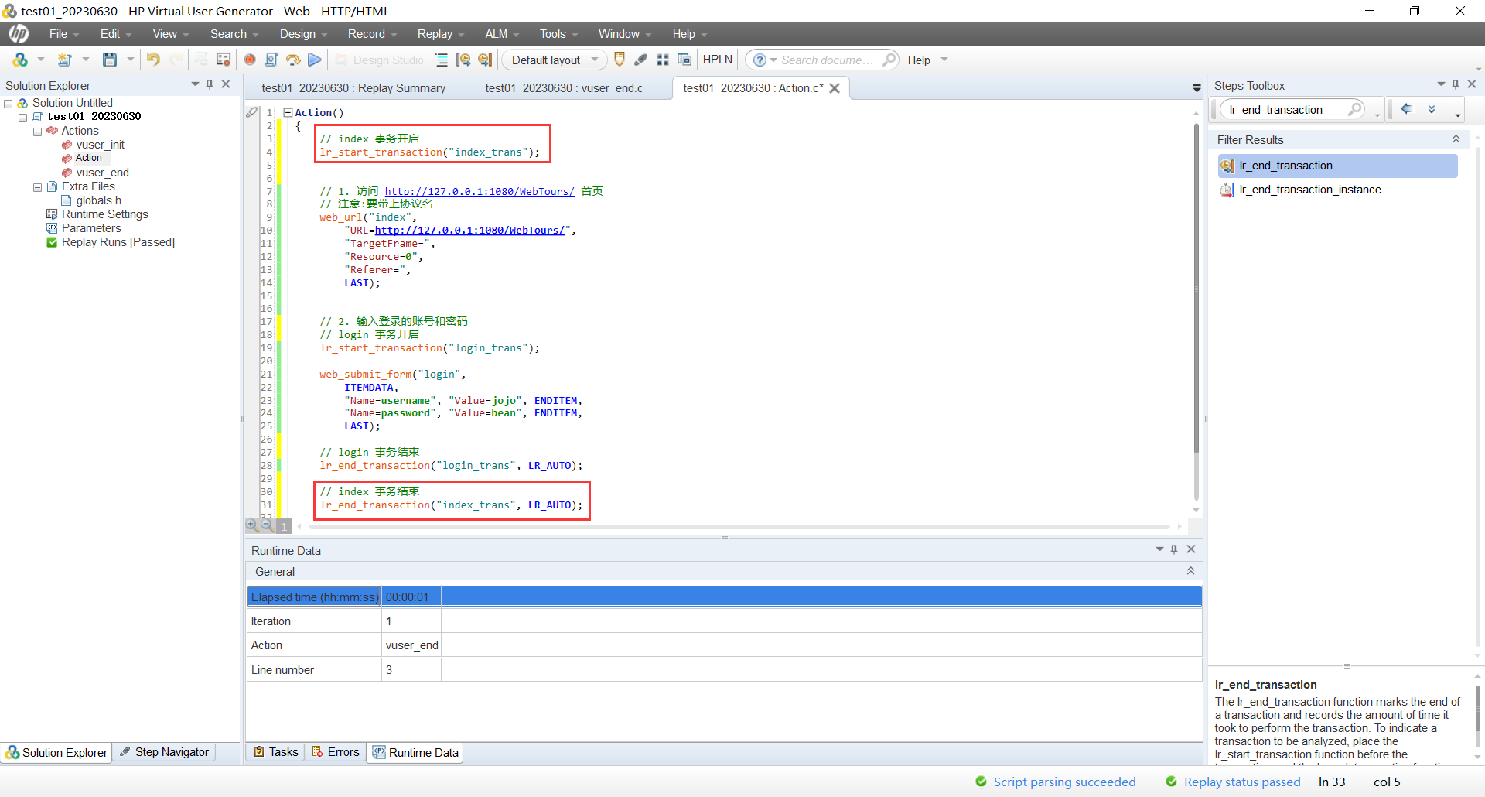
Task: Click the four-squares grid toolbar icon
Action: [663, 60]
